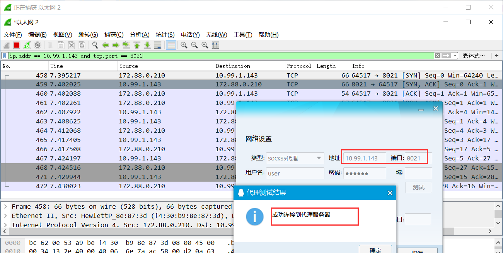The width and height of the screenshot is (503, 253).
Task: Open find packet magnifier tool
Action: pyautogui.click(x=95, y=45)
